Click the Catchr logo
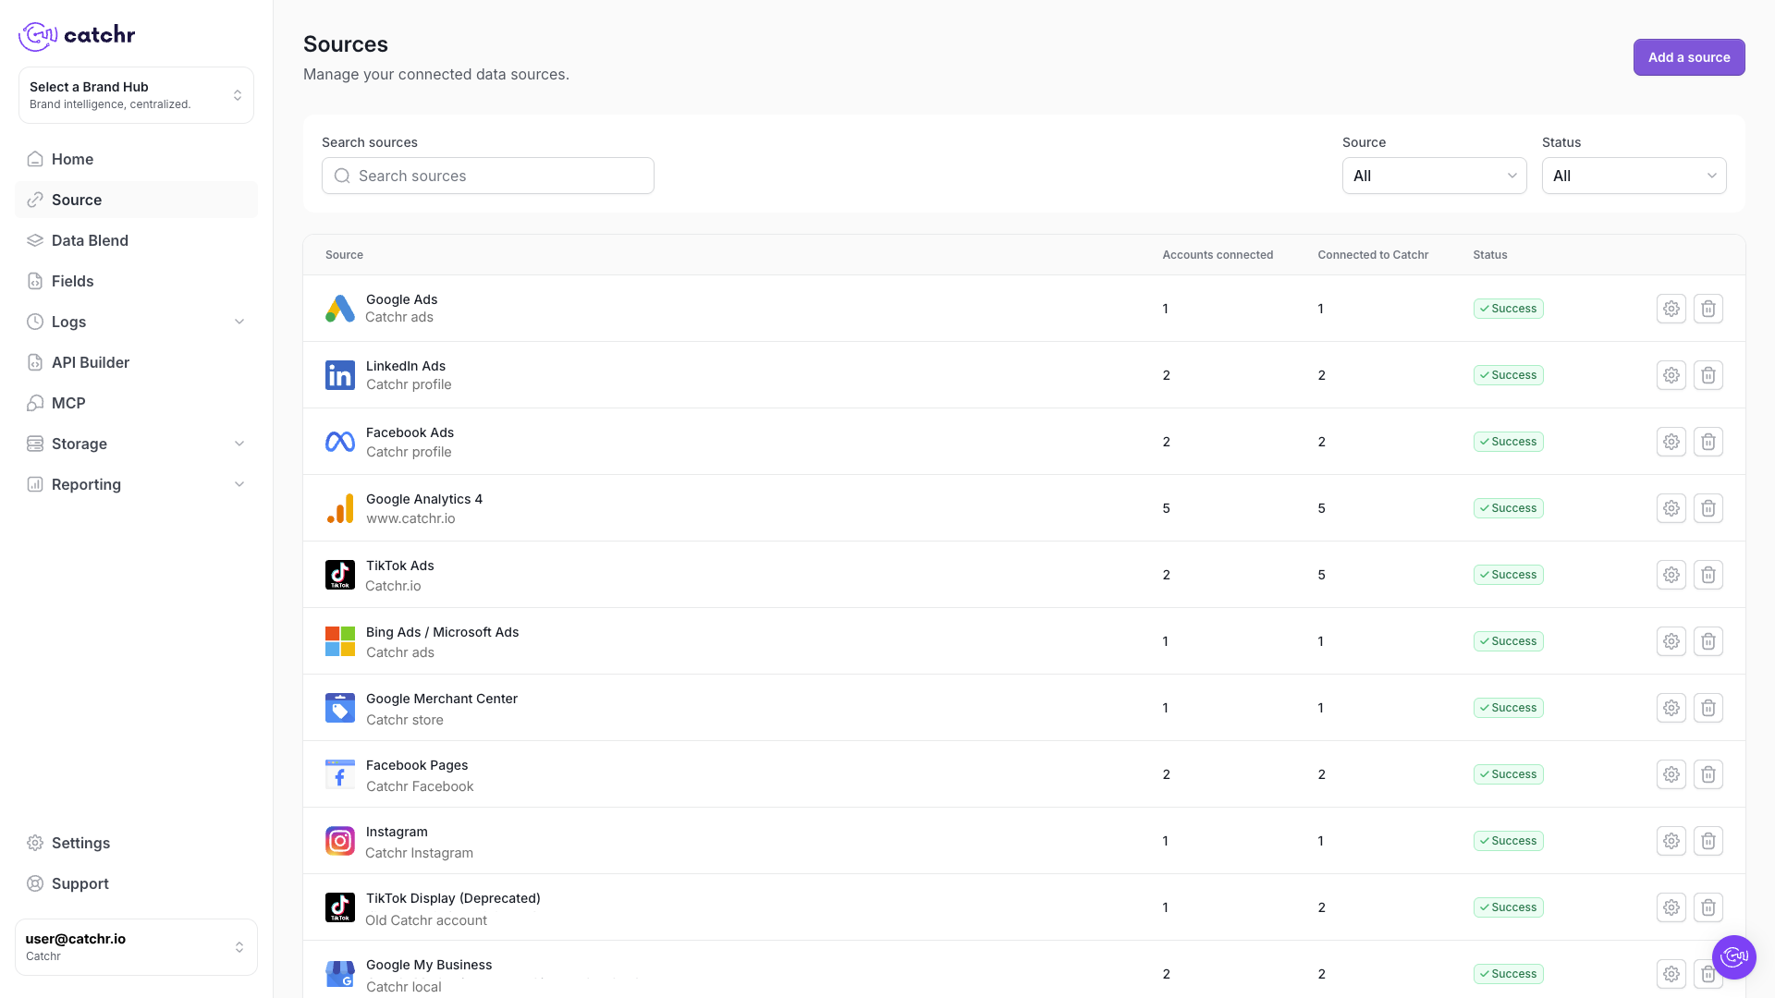 (x=77, y=35)
